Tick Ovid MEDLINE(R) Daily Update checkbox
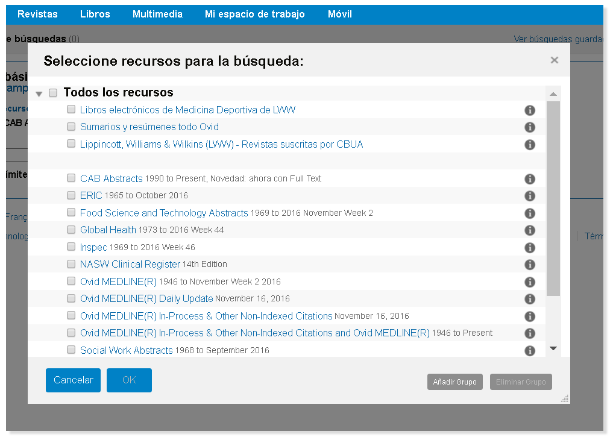This screenshot has height=440, width=613. pos(71,298)
